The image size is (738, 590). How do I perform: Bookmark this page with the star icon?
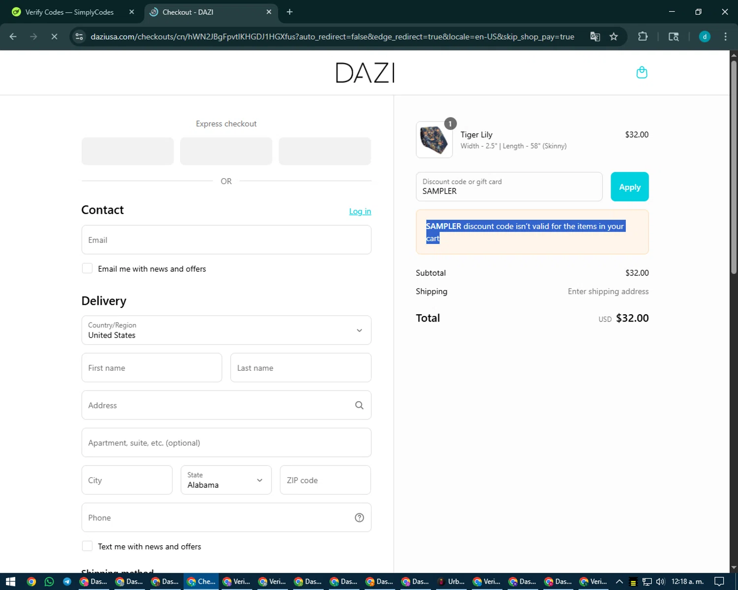(614, 37)
